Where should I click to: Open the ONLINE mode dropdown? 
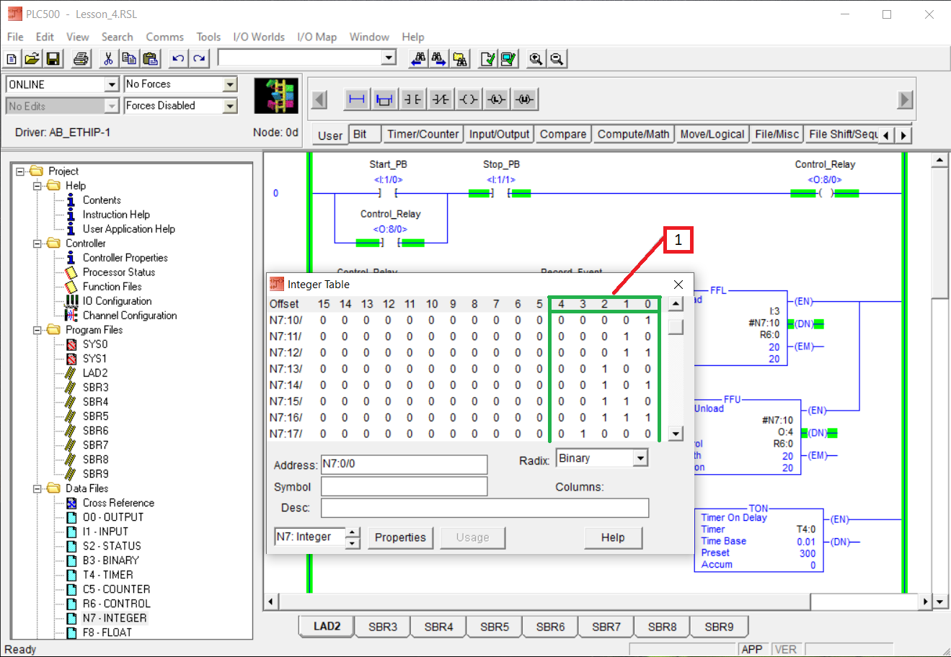point(112,85)
